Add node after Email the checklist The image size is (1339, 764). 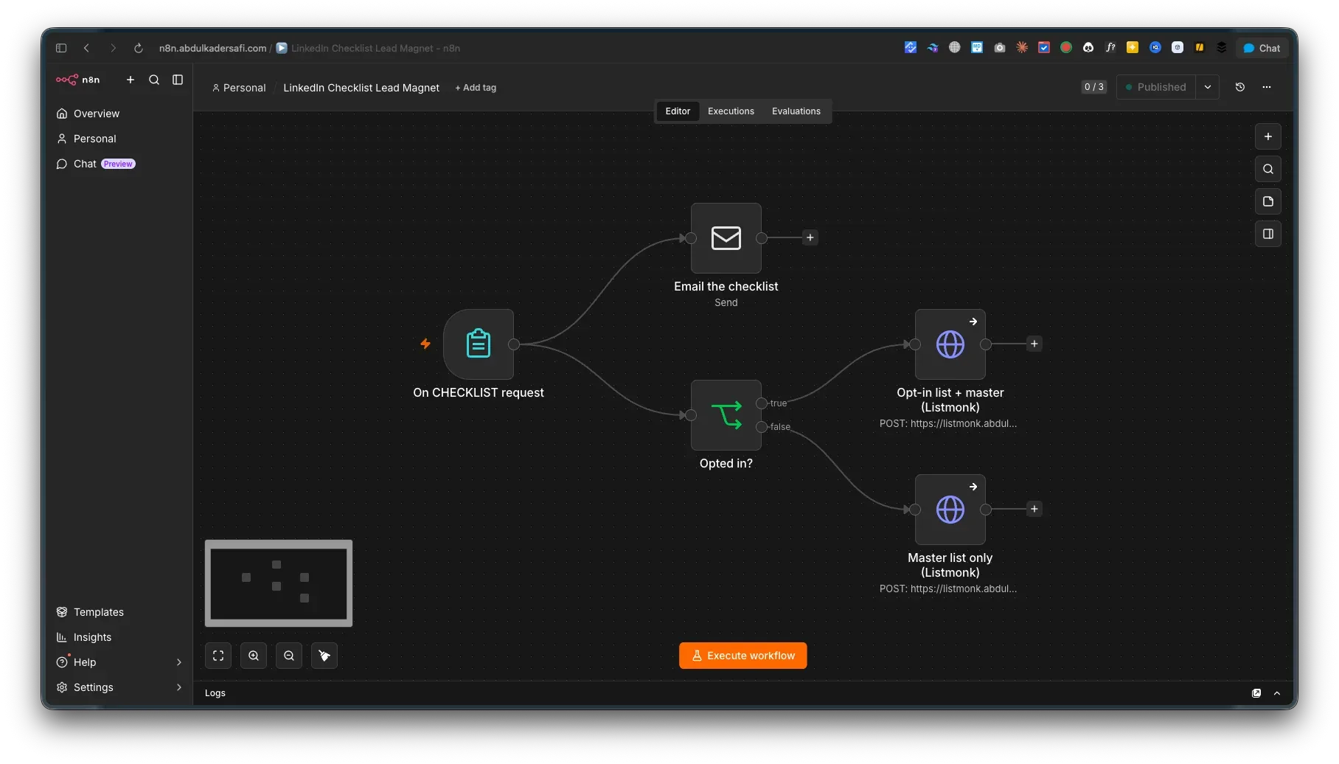click(x=810, y=237)
